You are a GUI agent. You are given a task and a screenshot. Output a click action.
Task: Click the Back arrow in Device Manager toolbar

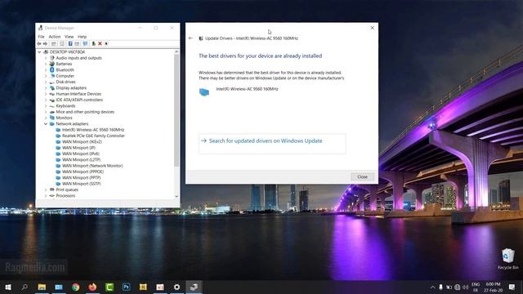click(x=39, y=43)
